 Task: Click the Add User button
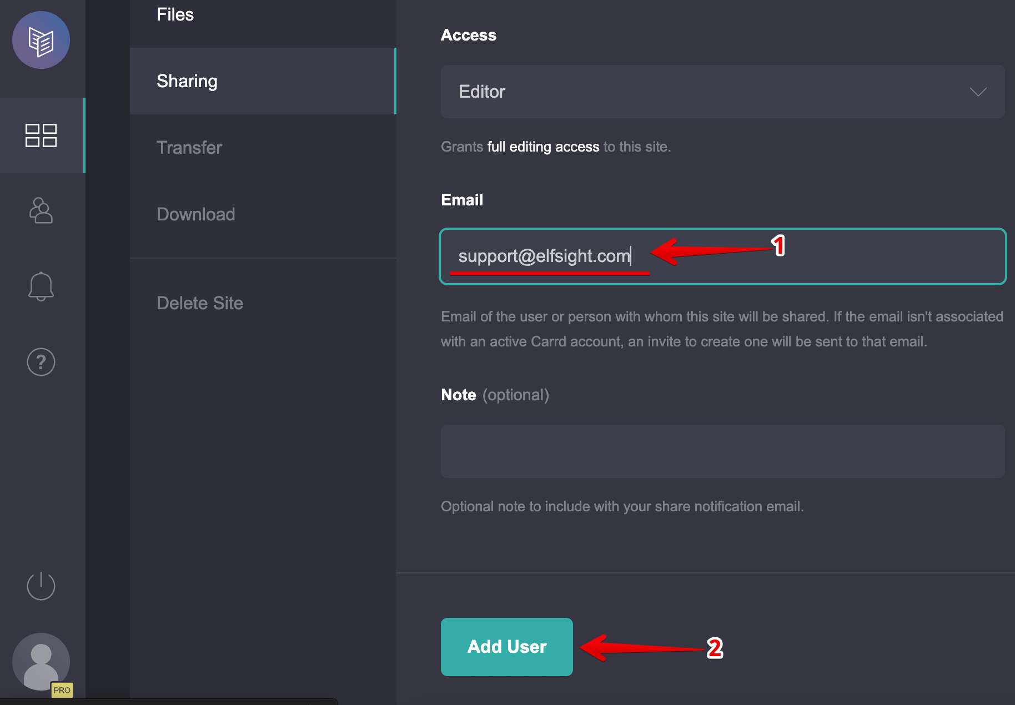pyautogui.click(x=507, y=647)
